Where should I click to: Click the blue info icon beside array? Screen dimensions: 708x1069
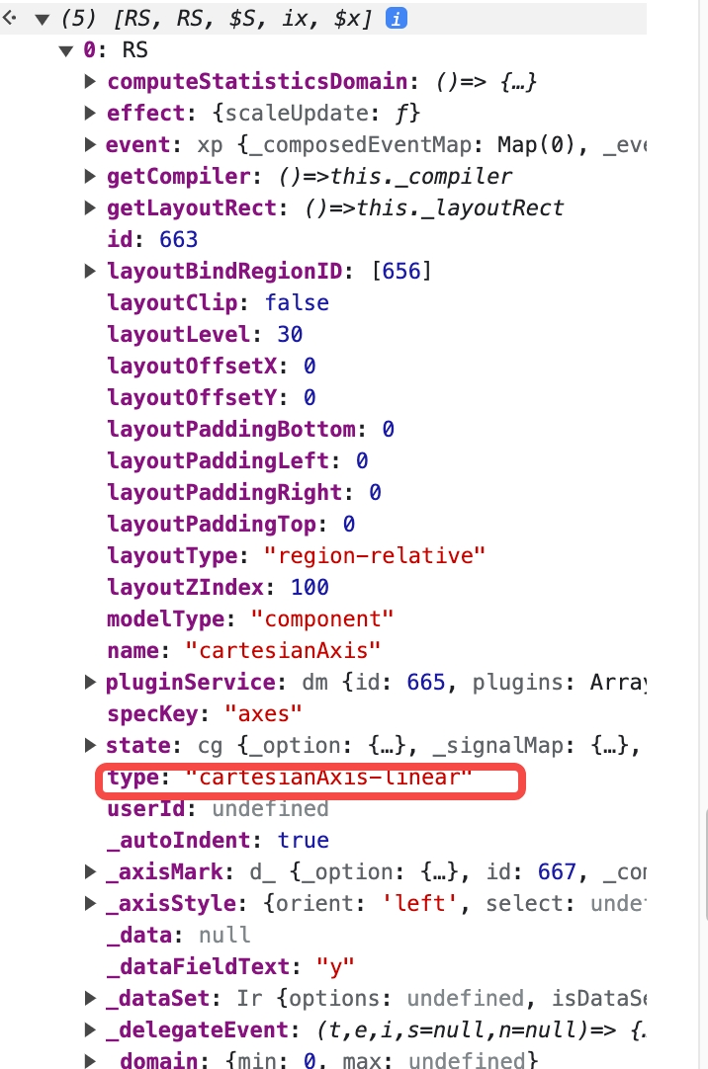397,18
